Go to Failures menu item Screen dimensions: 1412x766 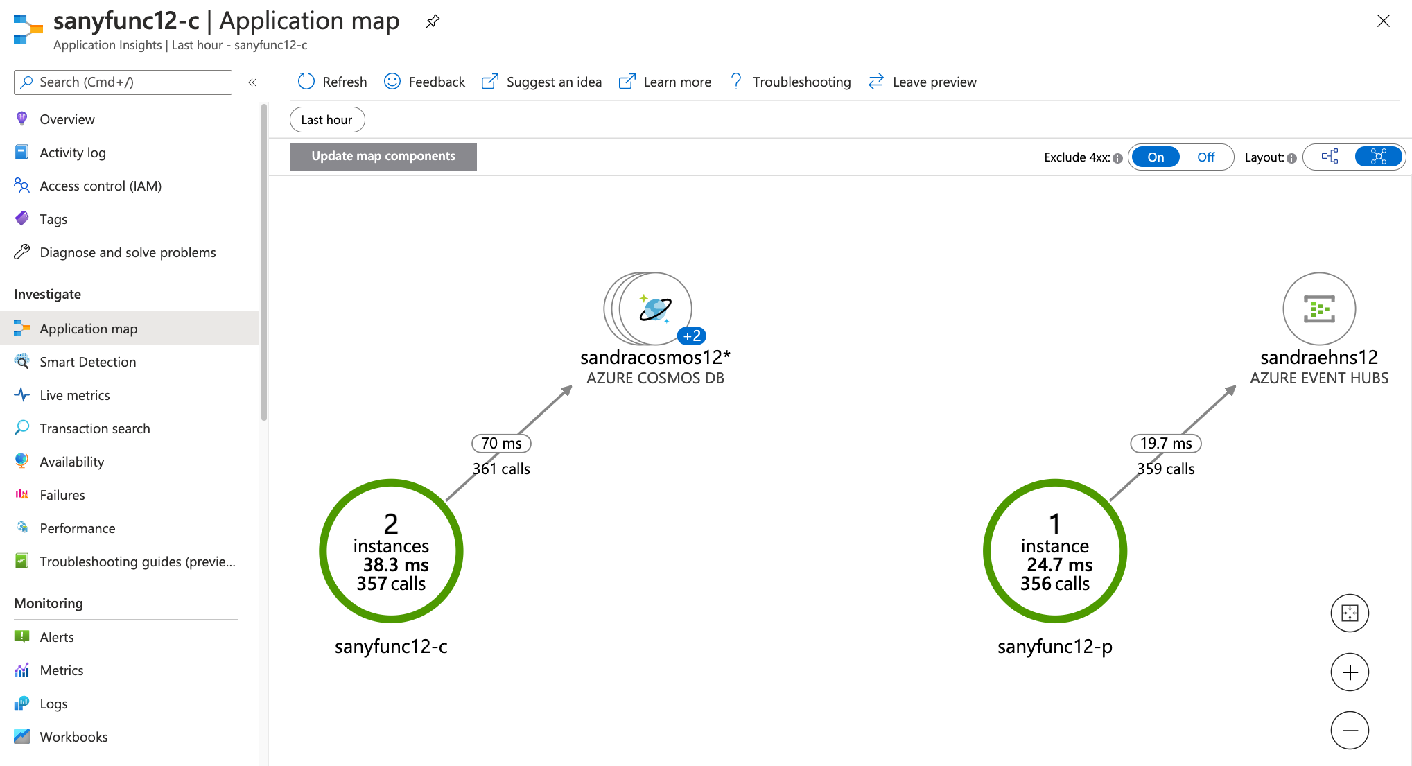62,495
